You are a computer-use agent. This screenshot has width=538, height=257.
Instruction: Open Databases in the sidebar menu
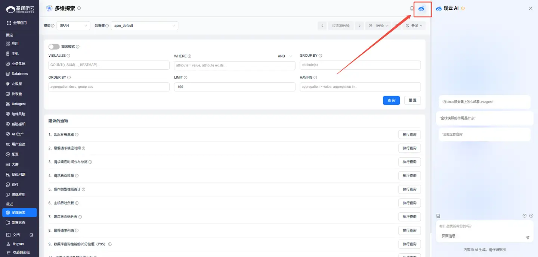coord(19,74)
